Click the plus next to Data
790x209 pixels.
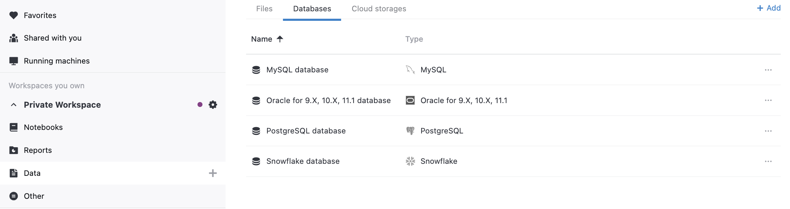[213, 173]
